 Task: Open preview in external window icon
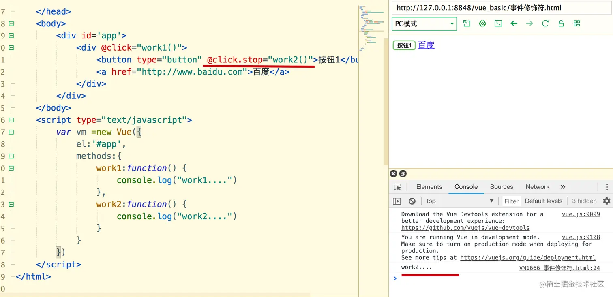tap(467, 24)
